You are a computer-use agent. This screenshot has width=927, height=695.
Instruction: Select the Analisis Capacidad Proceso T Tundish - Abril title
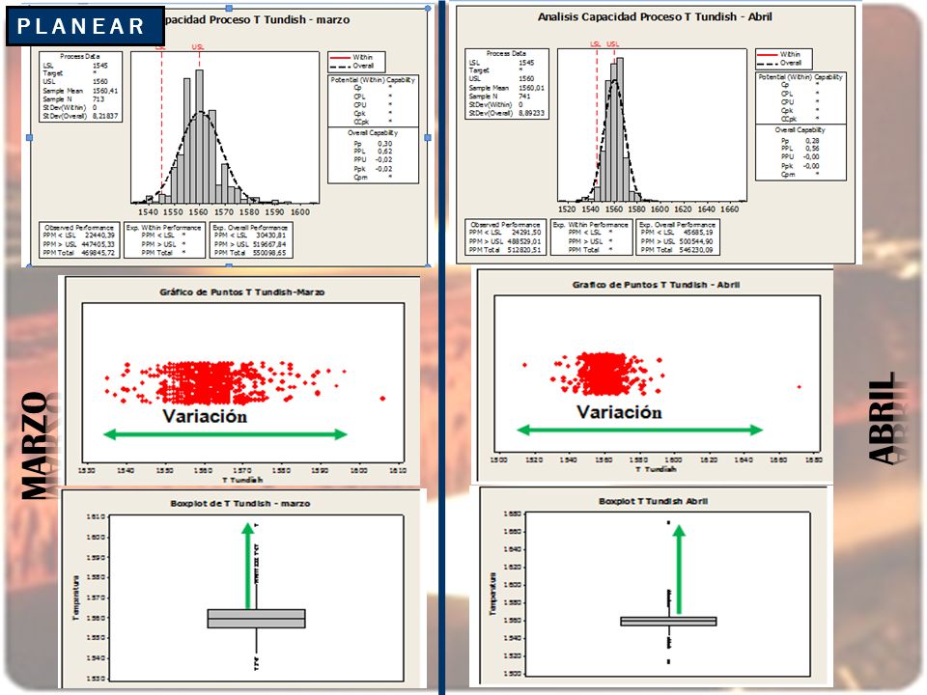pyautogui.click(x=655, y=17)
